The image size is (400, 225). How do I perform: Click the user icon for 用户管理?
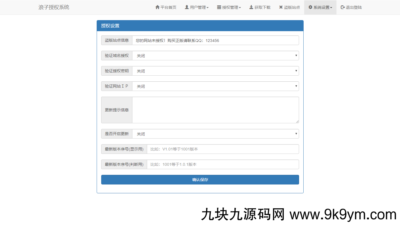(x=187, y=7)
